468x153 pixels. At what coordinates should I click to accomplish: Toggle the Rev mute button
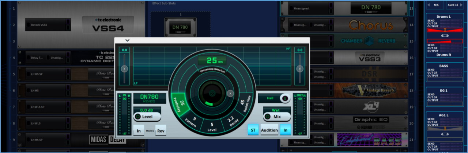161,130
